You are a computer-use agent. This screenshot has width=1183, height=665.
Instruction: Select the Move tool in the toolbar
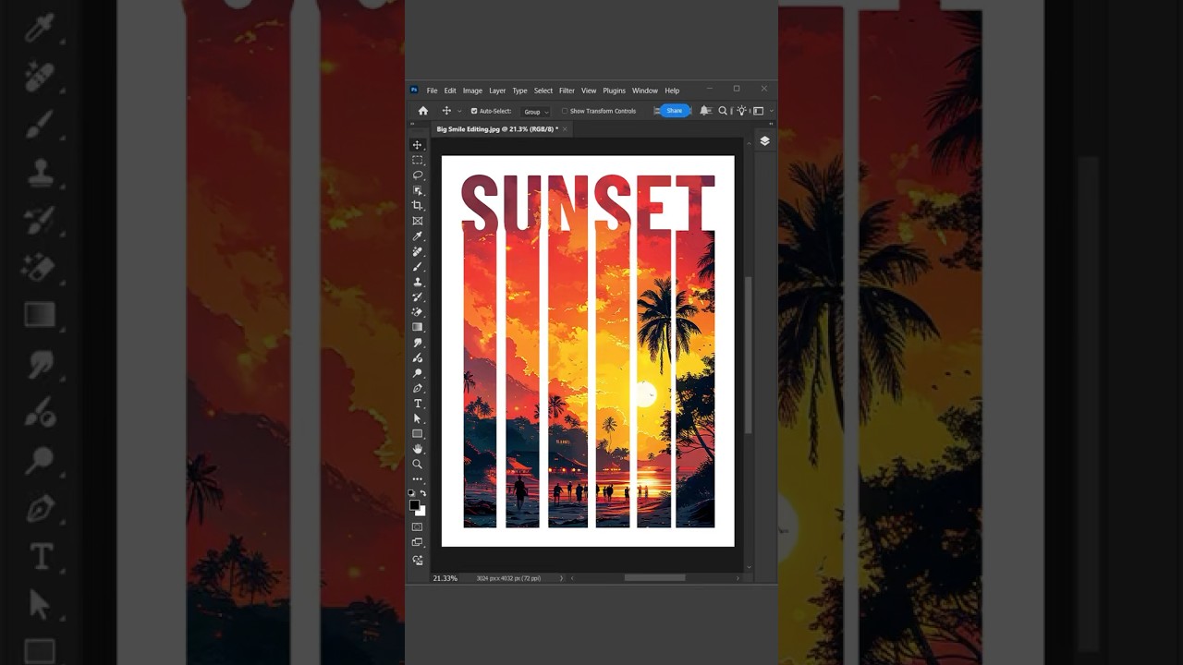pyautogui.click(x=417, y=145)
